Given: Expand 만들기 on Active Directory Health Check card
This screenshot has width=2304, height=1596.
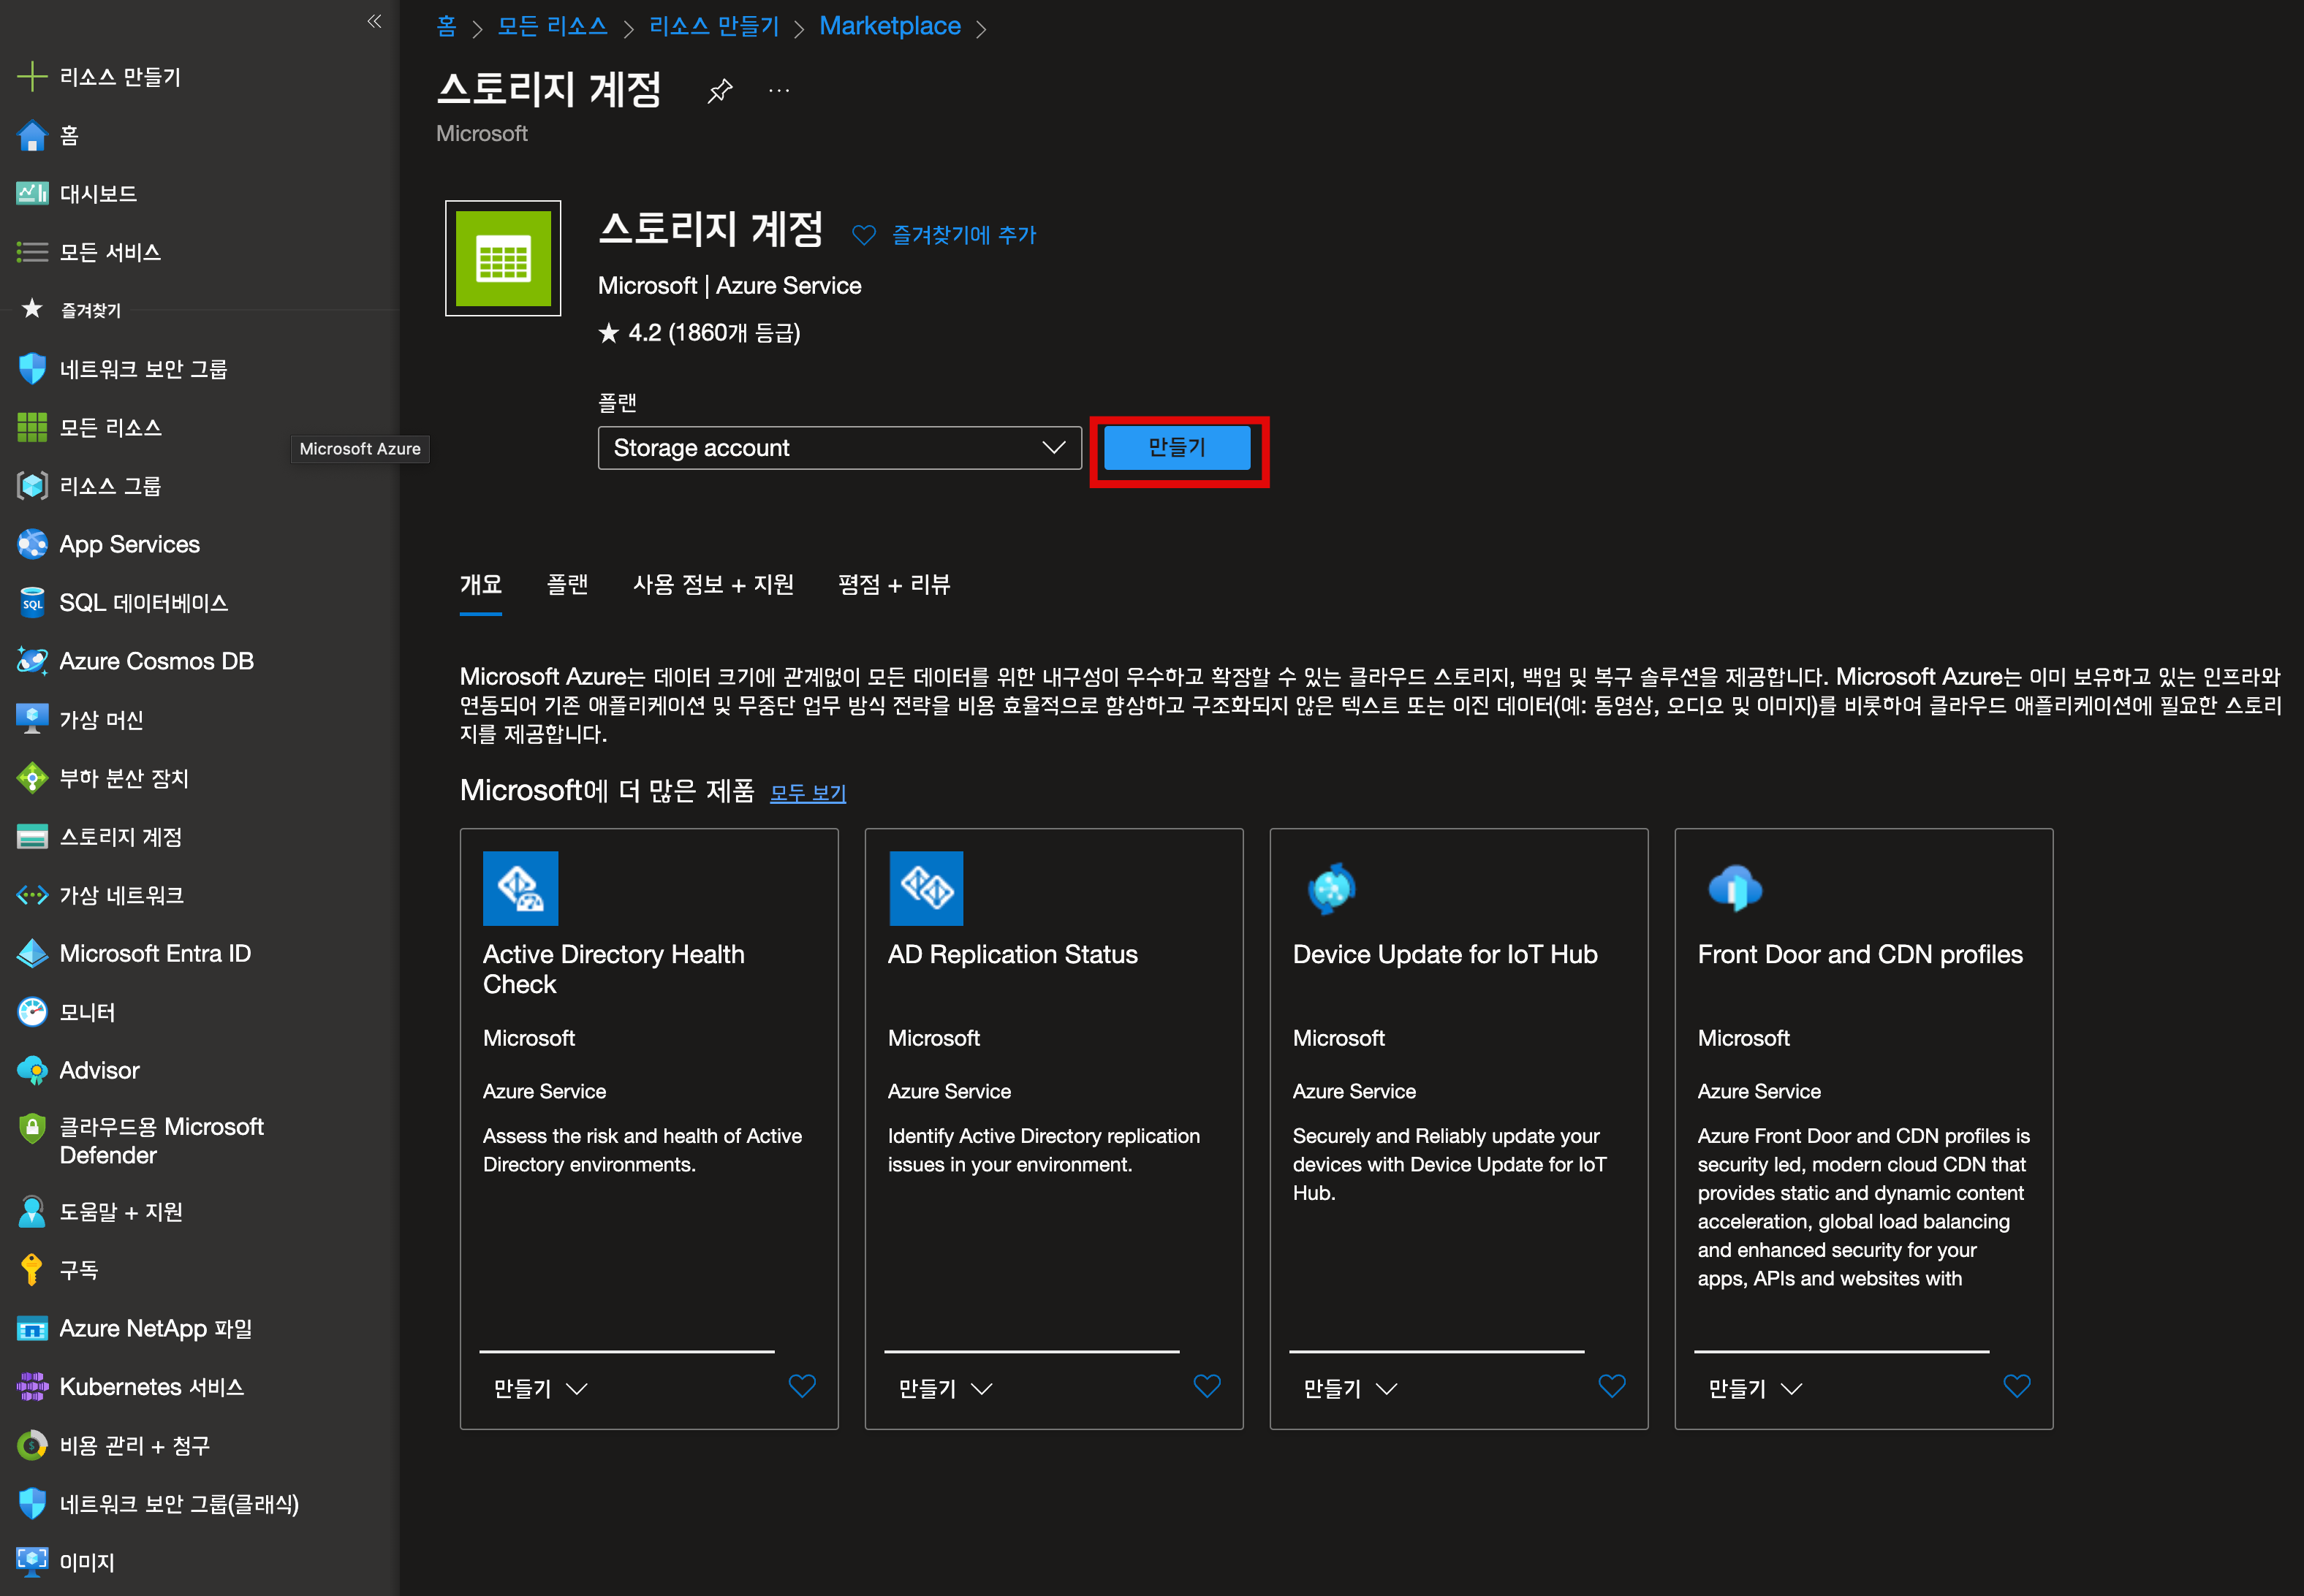Looking at the screenshot, I should coord(540,1388).
